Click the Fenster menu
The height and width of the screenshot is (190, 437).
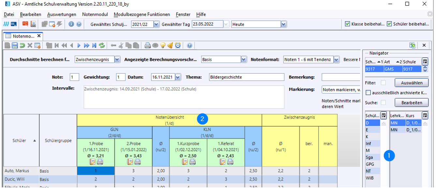tap(183, 14)
